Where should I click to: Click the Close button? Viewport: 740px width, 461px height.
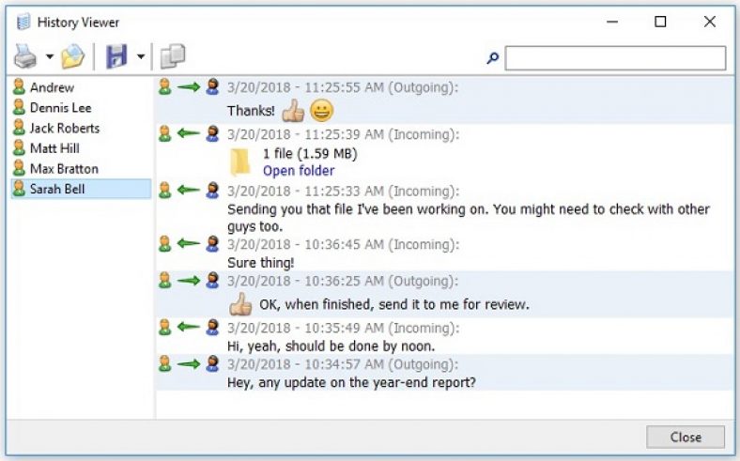click(x=686, y=437)
